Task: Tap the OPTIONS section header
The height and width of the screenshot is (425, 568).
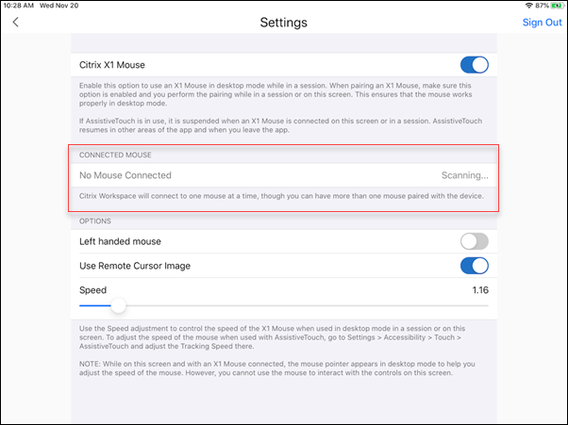Action: [x=96, y=222]
